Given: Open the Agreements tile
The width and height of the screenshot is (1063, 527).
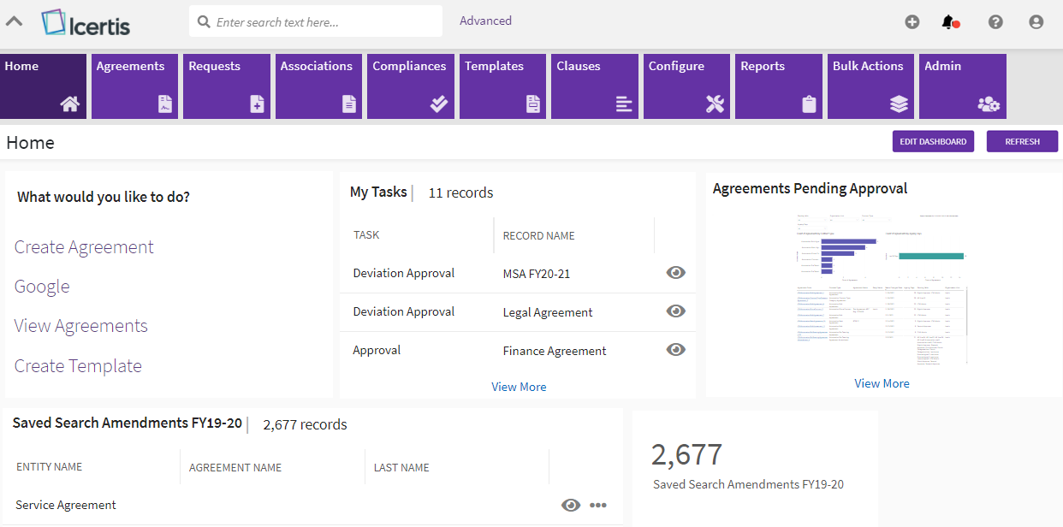Looking at the screenshot, I should (134, 86).
